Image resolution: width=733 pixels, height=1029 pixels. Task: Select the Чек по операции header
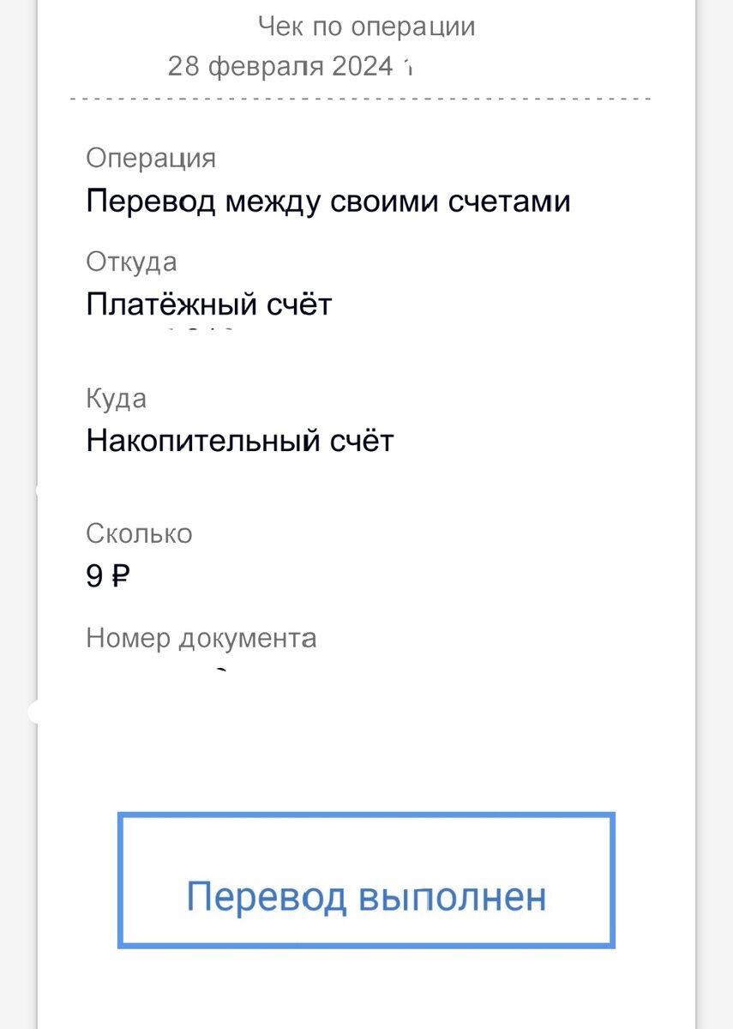coord(366,26)
